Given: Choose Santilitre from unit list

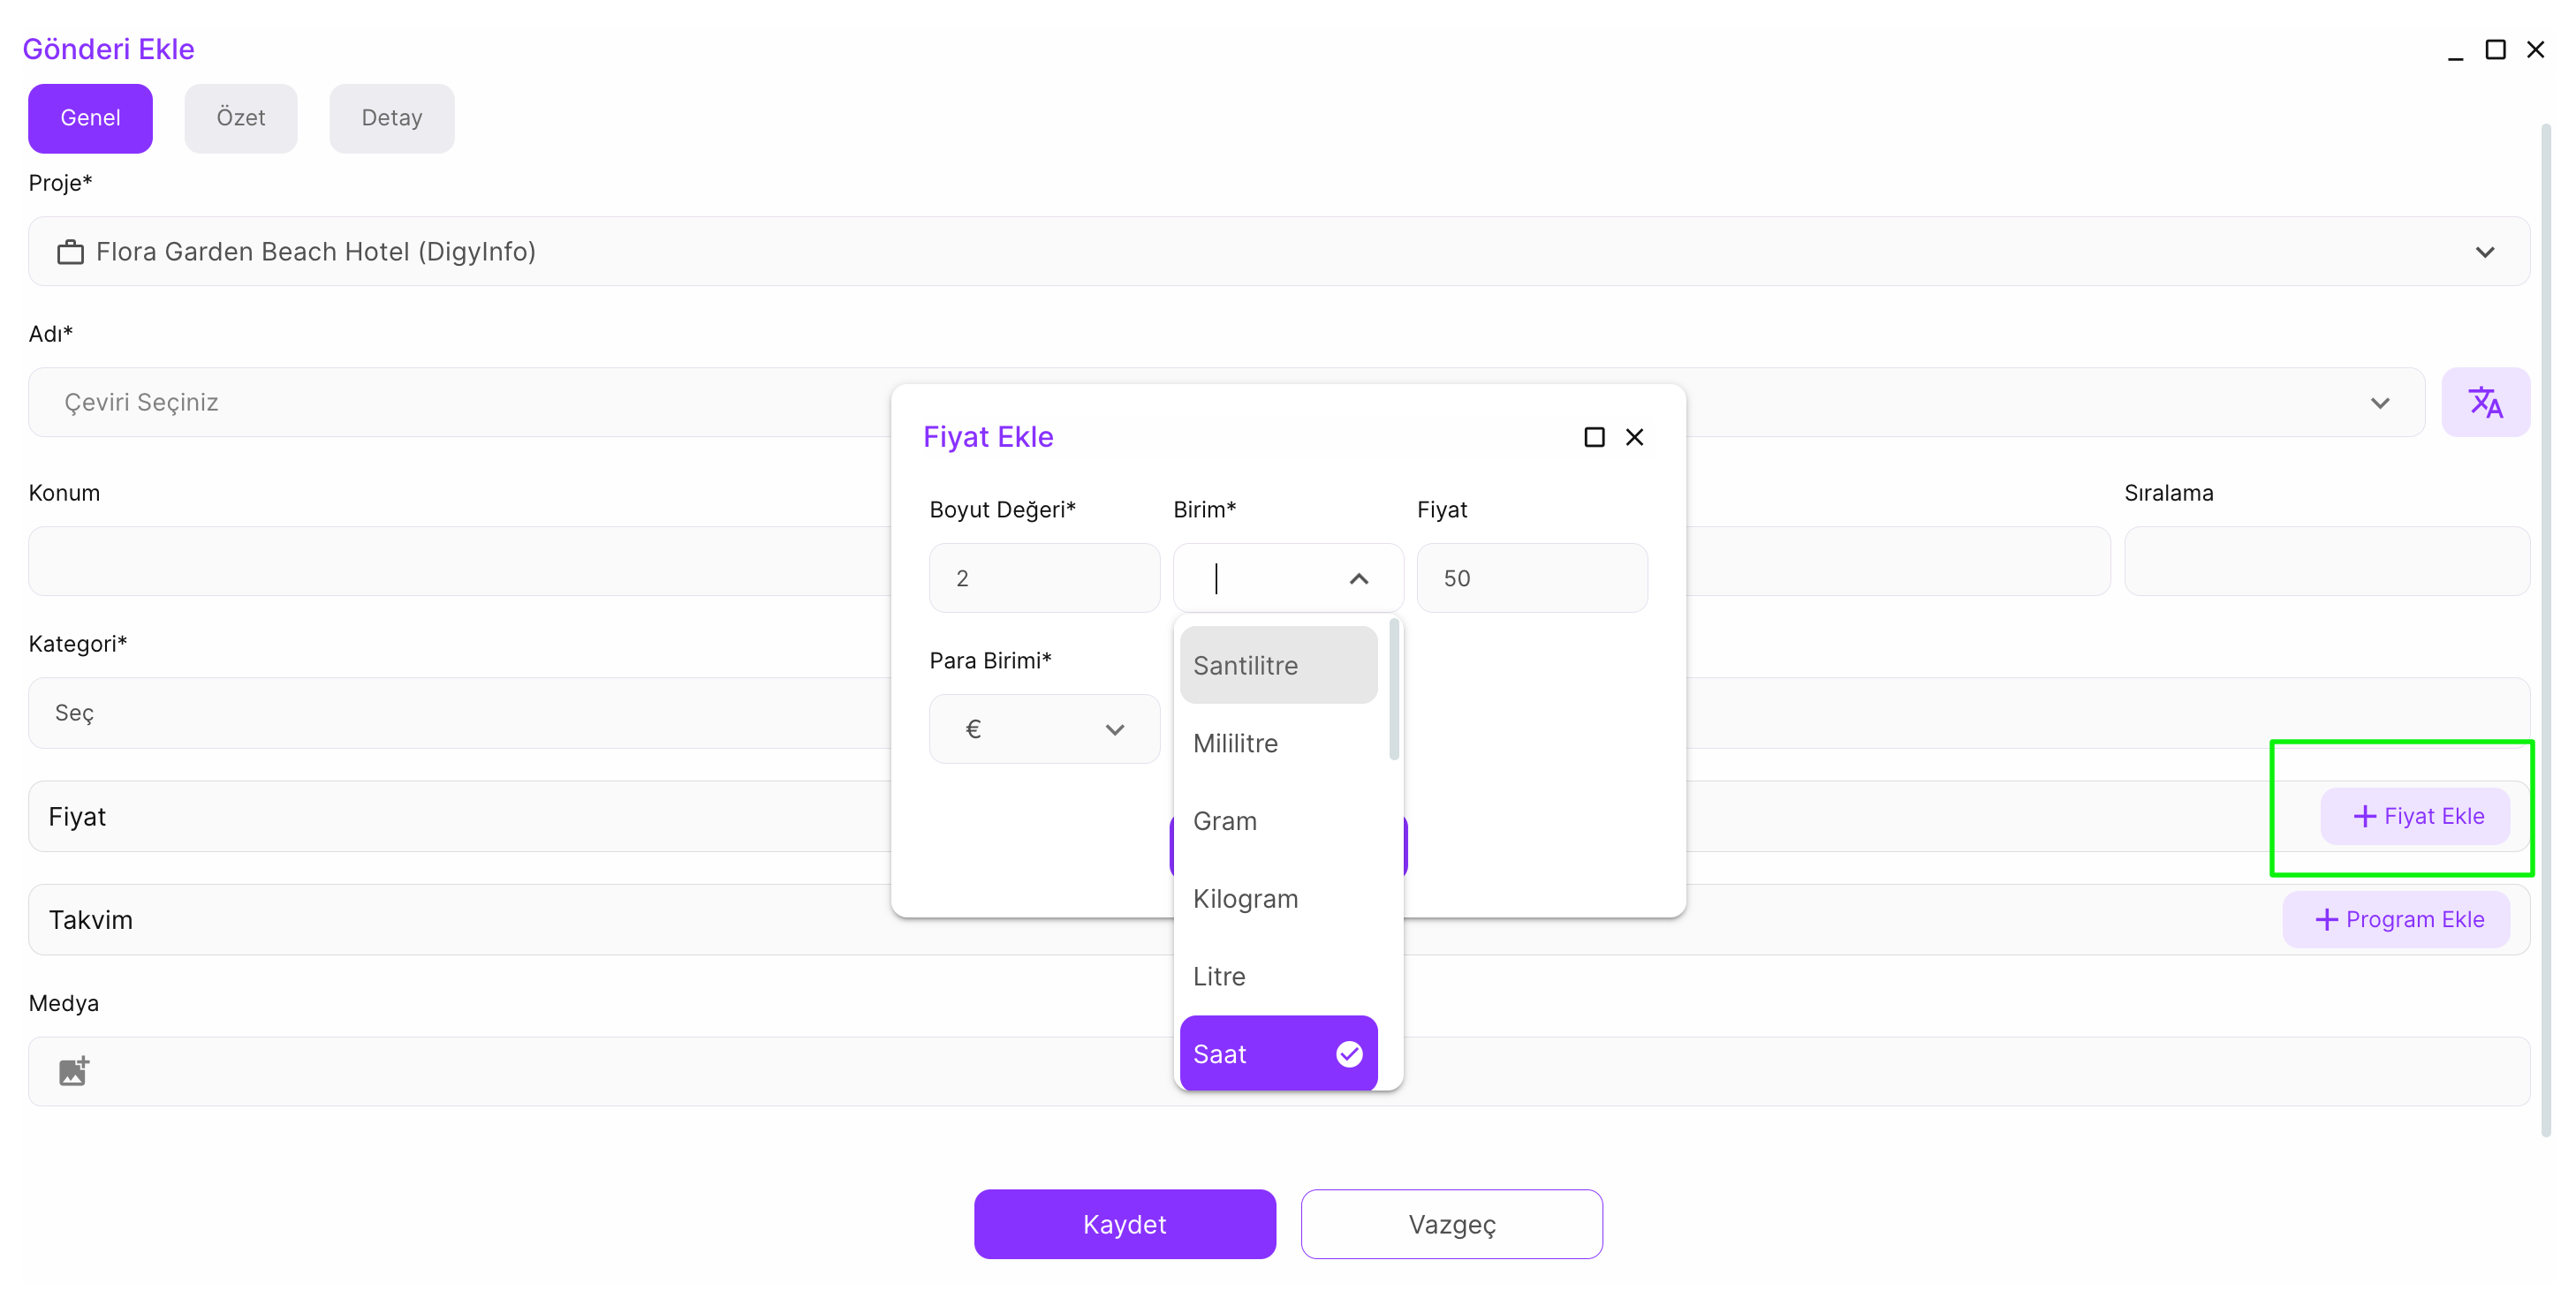Looking at the screenshot, I should pyautogui.click(x=1277, y=665).
